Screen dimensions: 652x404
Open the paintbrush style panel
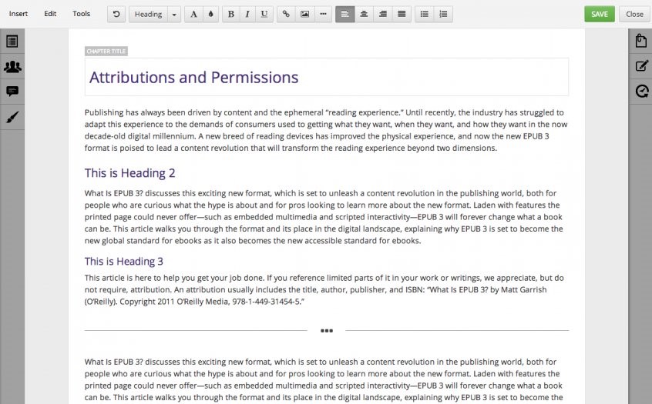(x=12, y=117)
